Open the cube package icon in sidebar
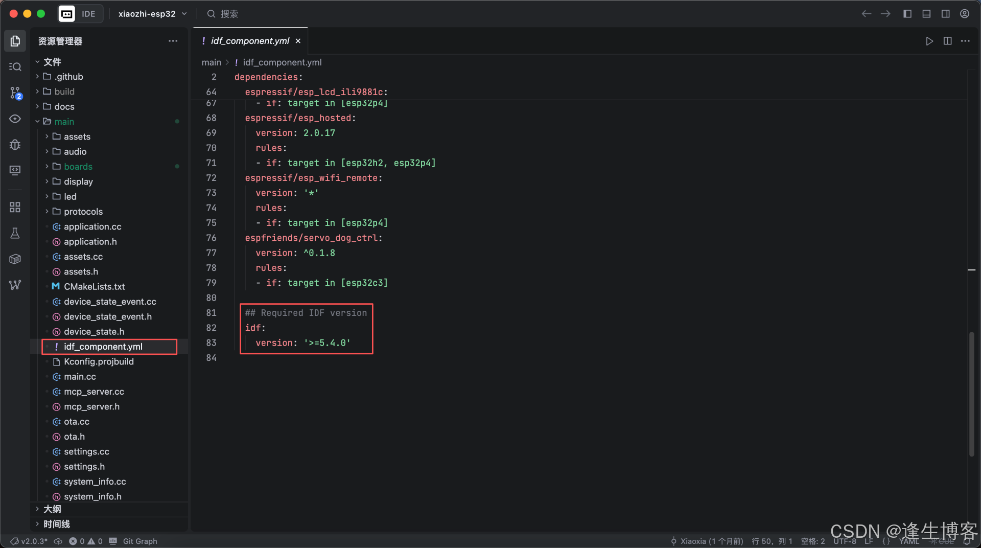 click(15, 259)
